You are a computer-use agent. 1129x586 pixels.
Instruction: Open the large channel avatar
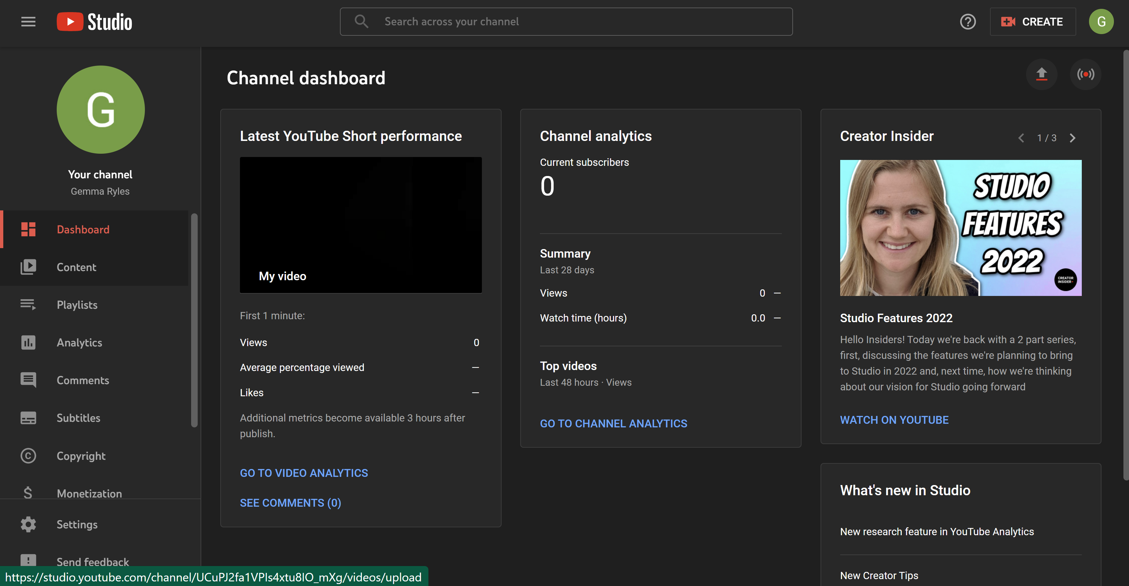coord(100,109)
